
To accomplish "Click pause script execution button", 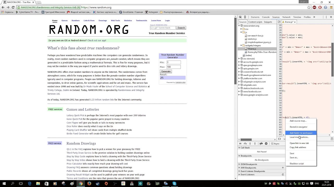I will (240, 144).
